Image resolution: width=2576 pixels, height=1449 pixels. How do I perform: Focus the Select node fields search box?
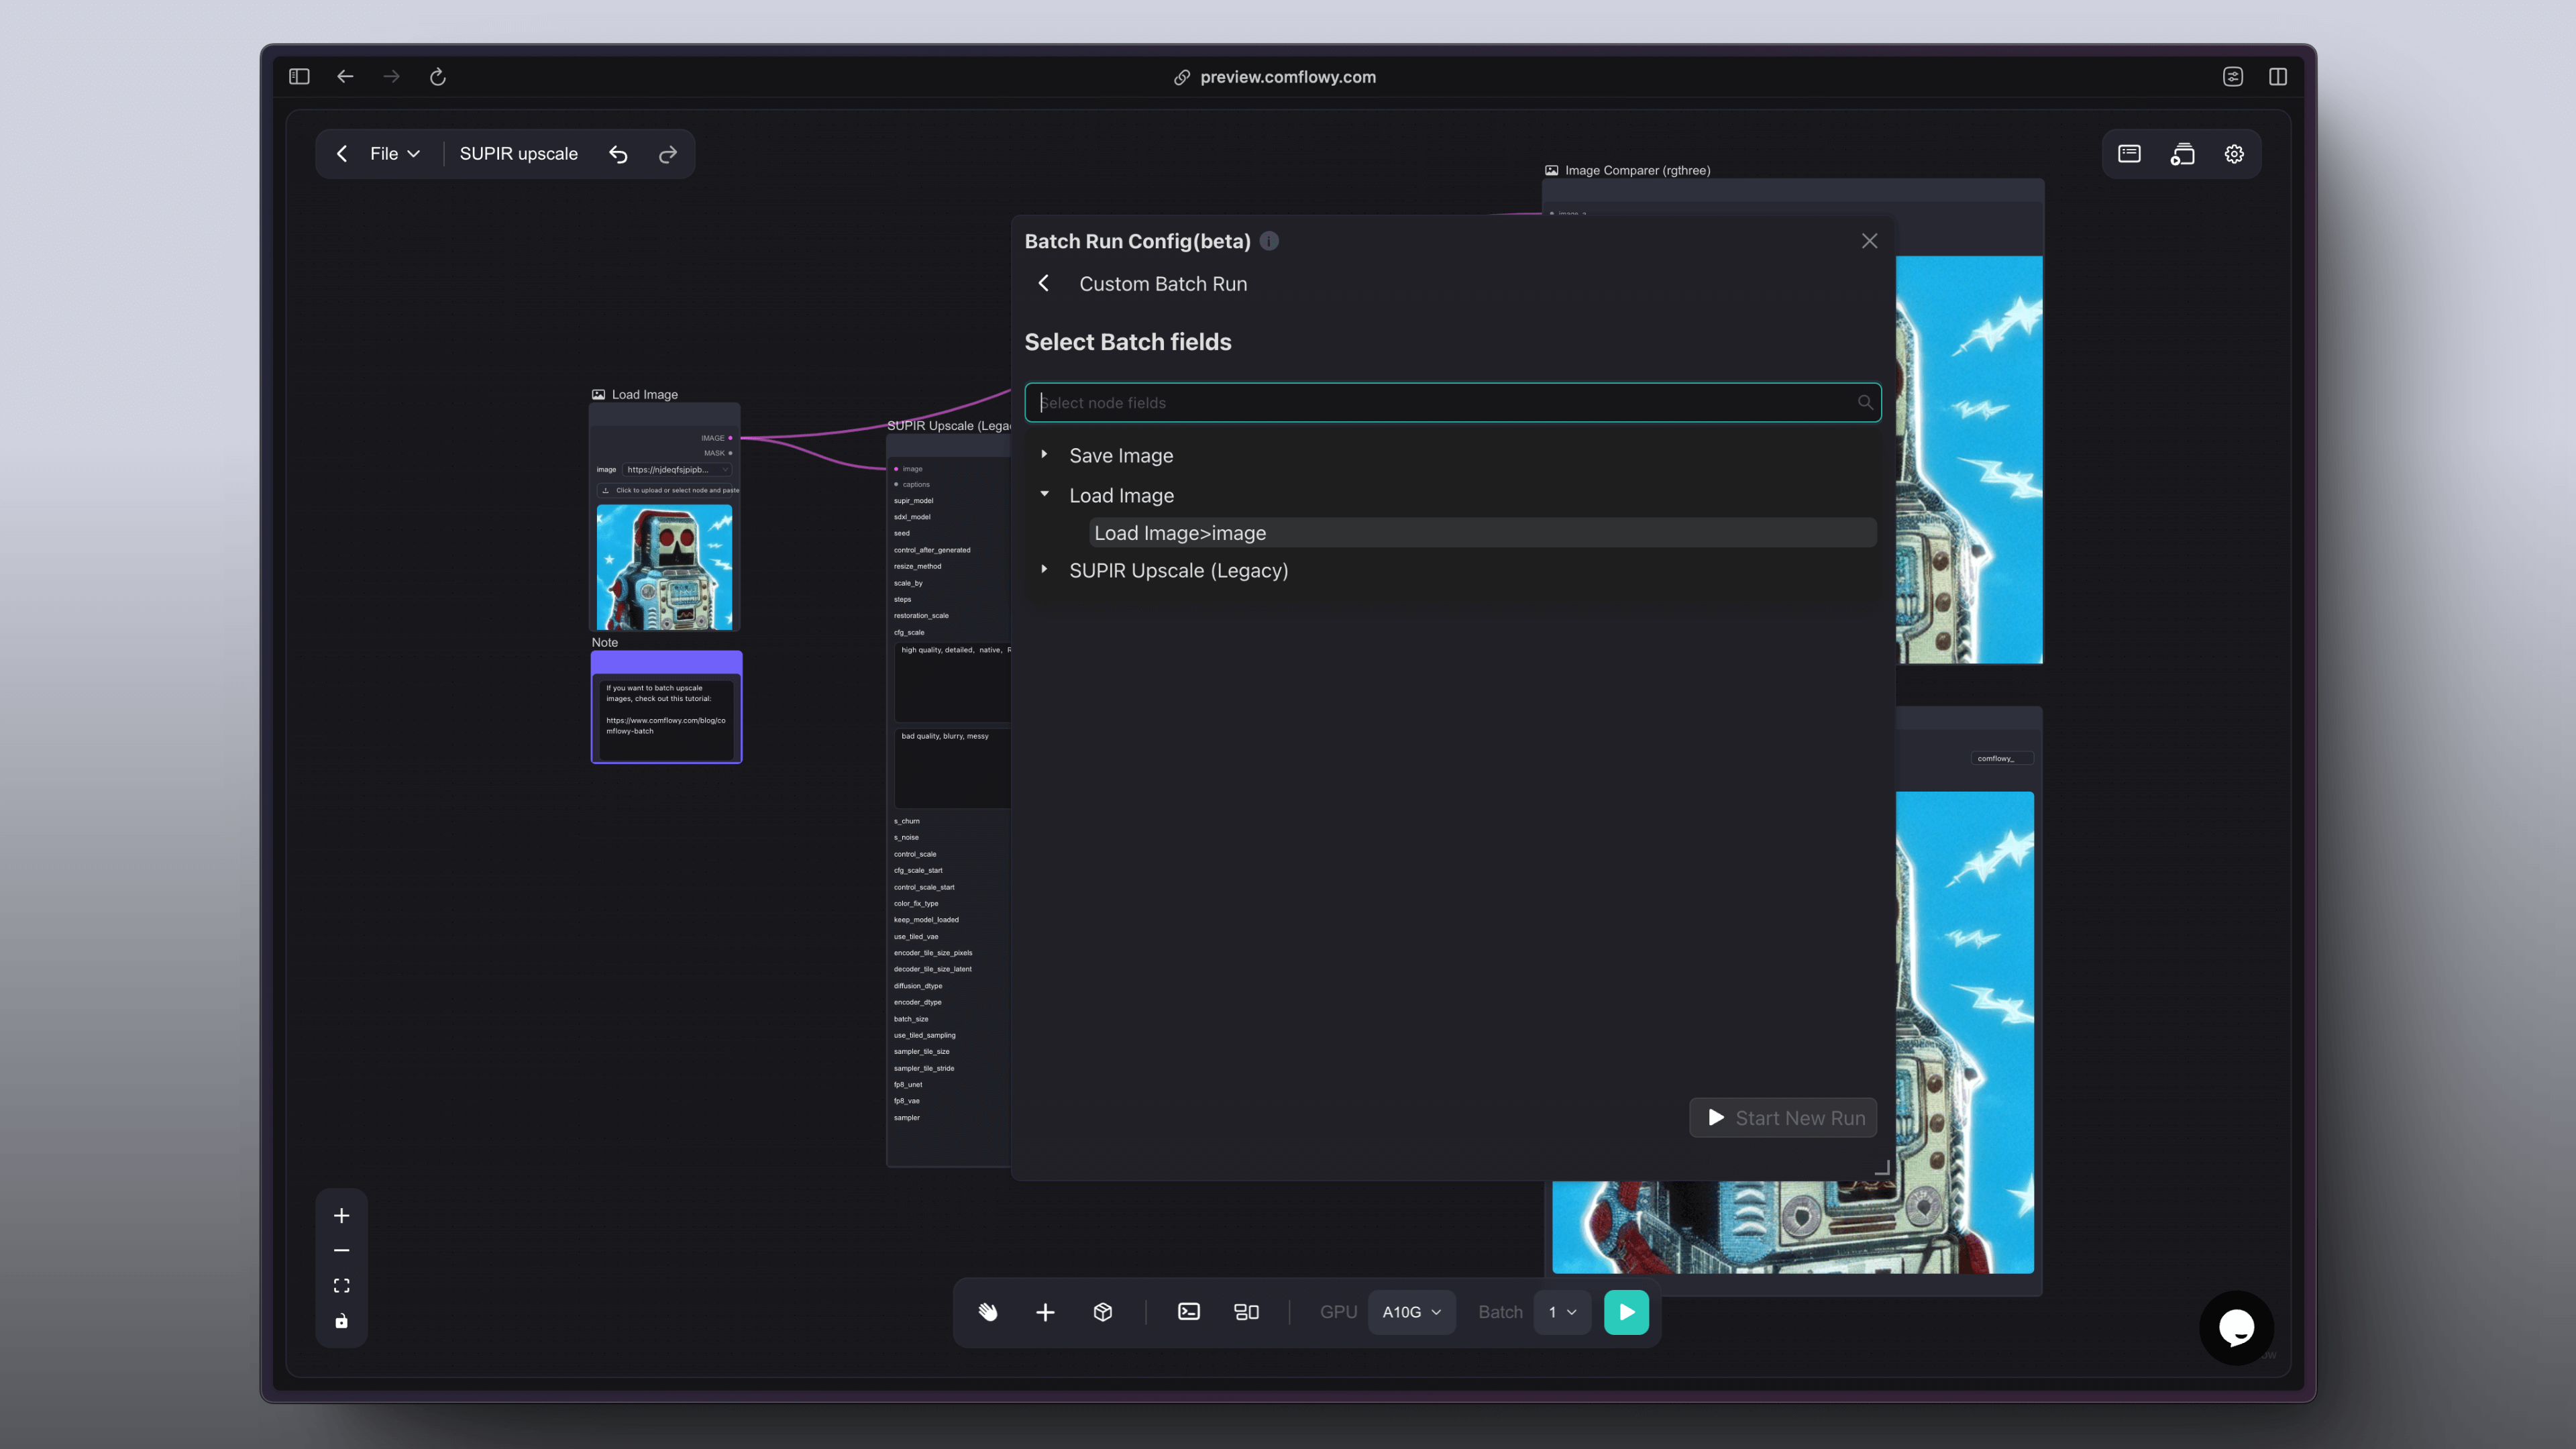point(1452,403)
